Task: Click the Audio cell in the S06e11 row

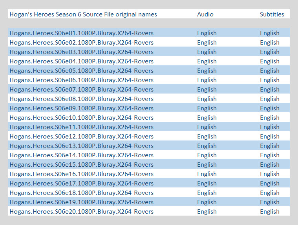Action: (207, 127)
